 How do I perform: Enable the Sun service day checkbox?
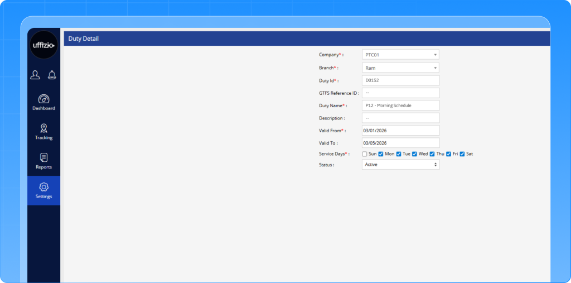coord(365,154)
